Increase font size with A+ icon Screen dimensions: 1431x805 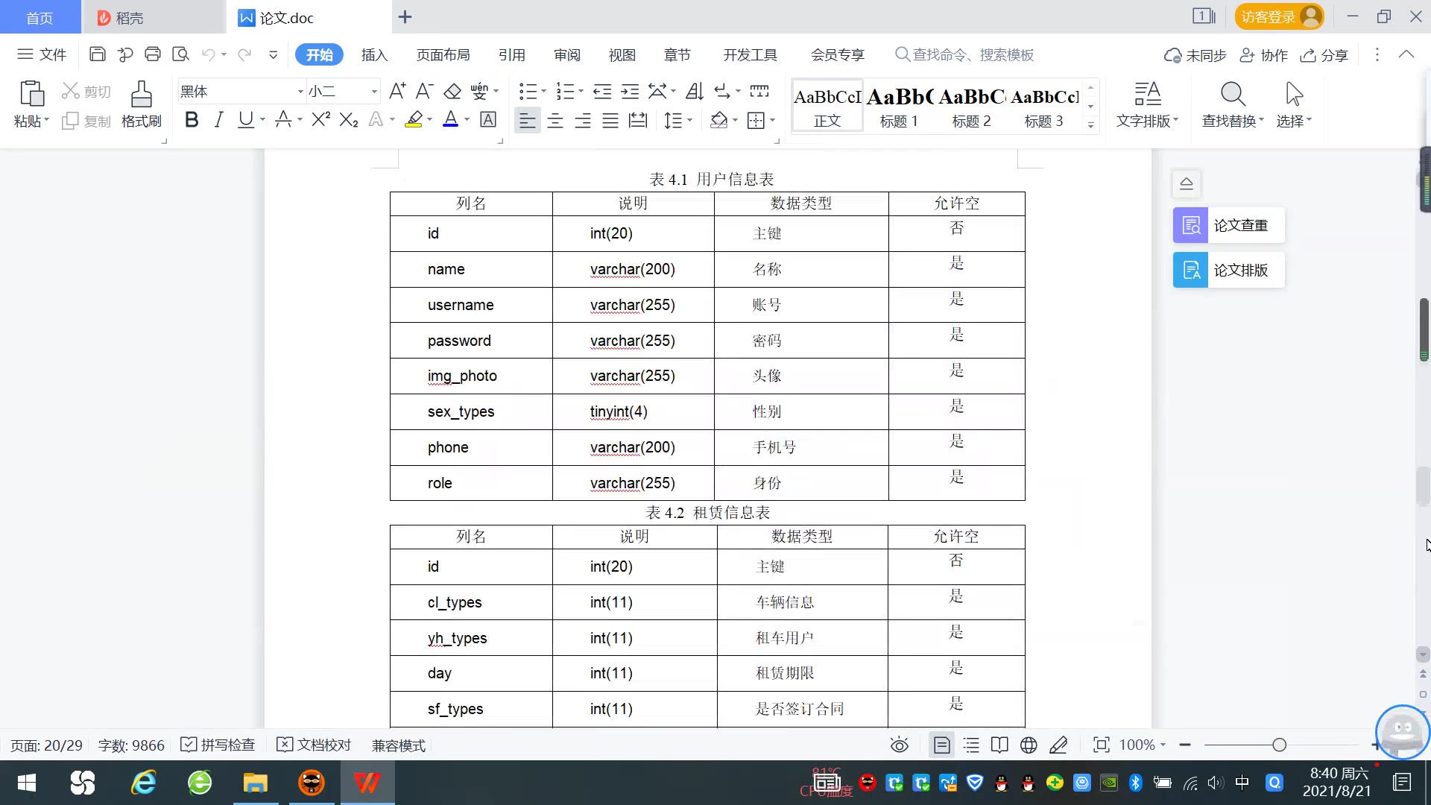point(397,91)
